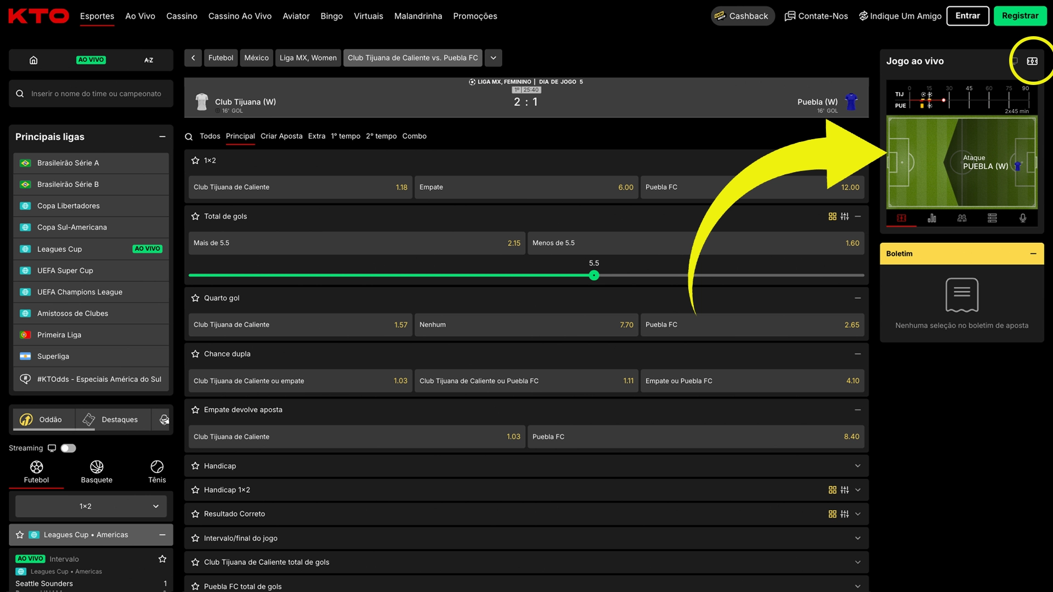Open the third bonus icon next to Destaques
This screenshot has width=1053, height=592.
tap(164, 420)
